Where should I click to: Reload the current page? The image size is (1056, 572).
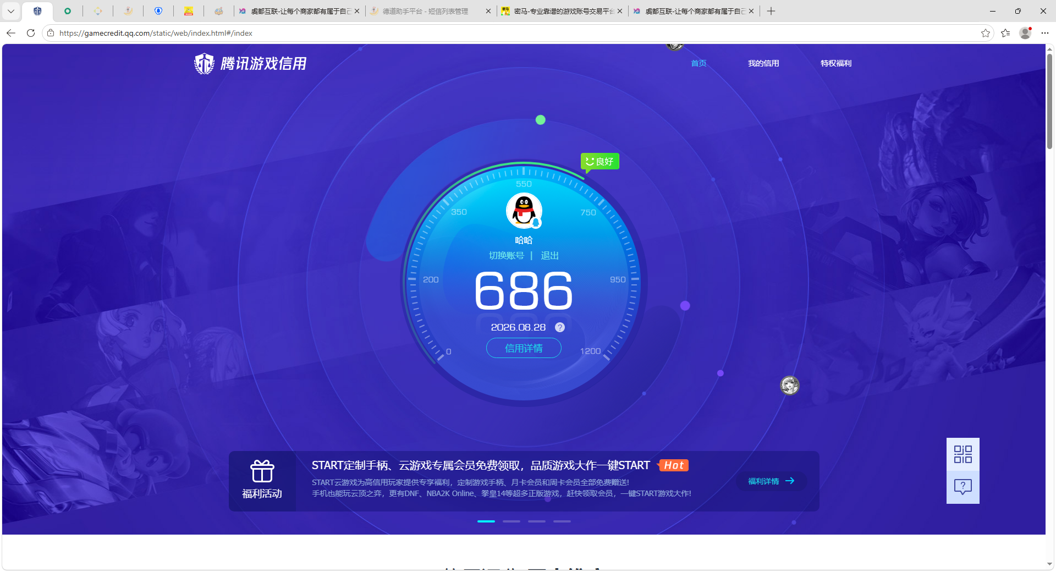pyautogui.click(x=31, y=33)
